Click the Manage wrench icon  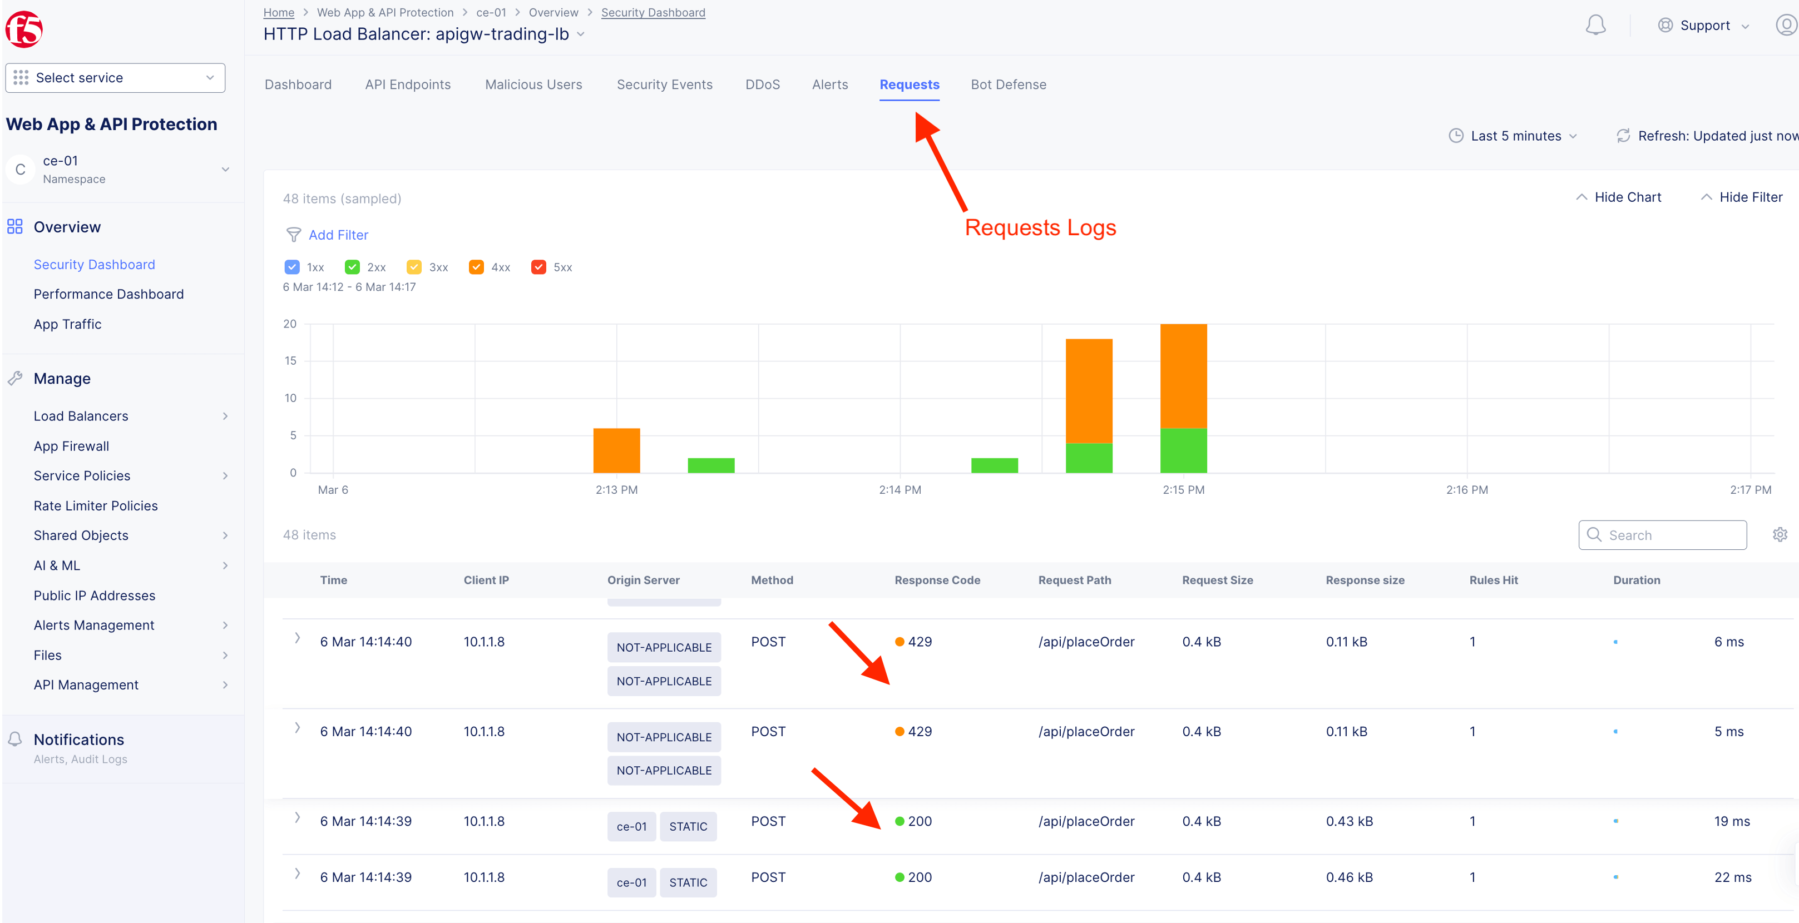tap(14, 379)
